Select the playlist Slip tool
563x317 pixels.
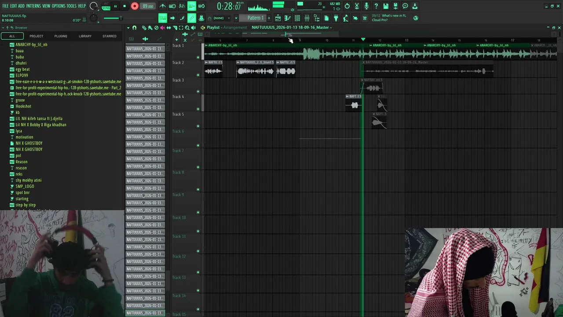[168, 28]
